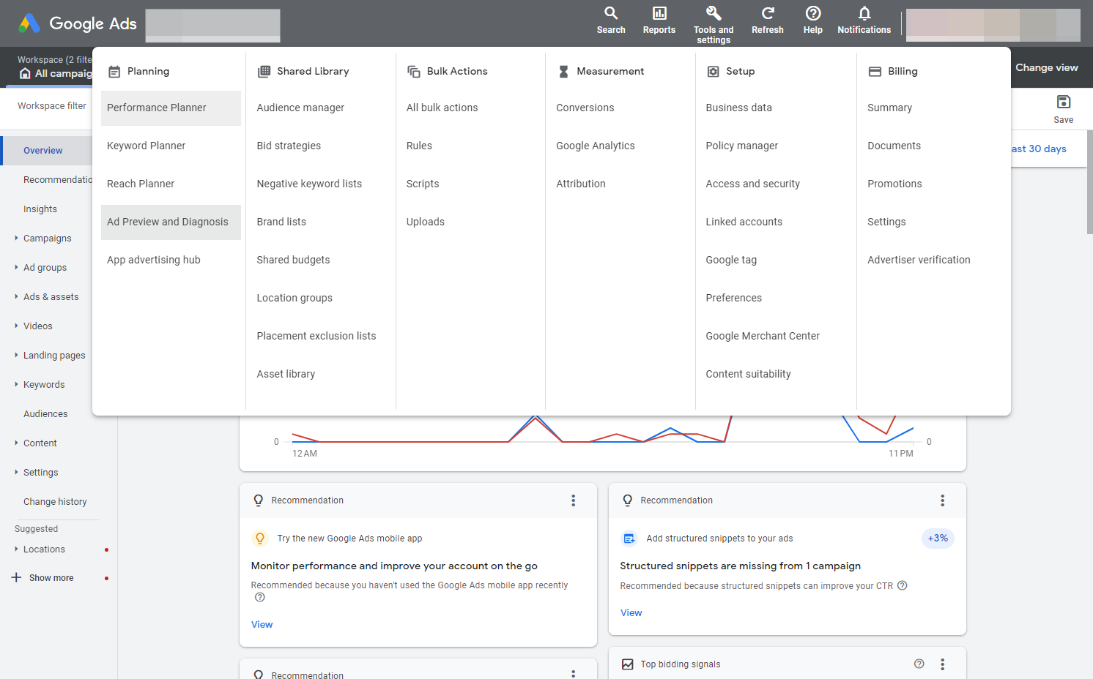
Task: Open Top bidding signals options menu
Action: pos(943,664)
